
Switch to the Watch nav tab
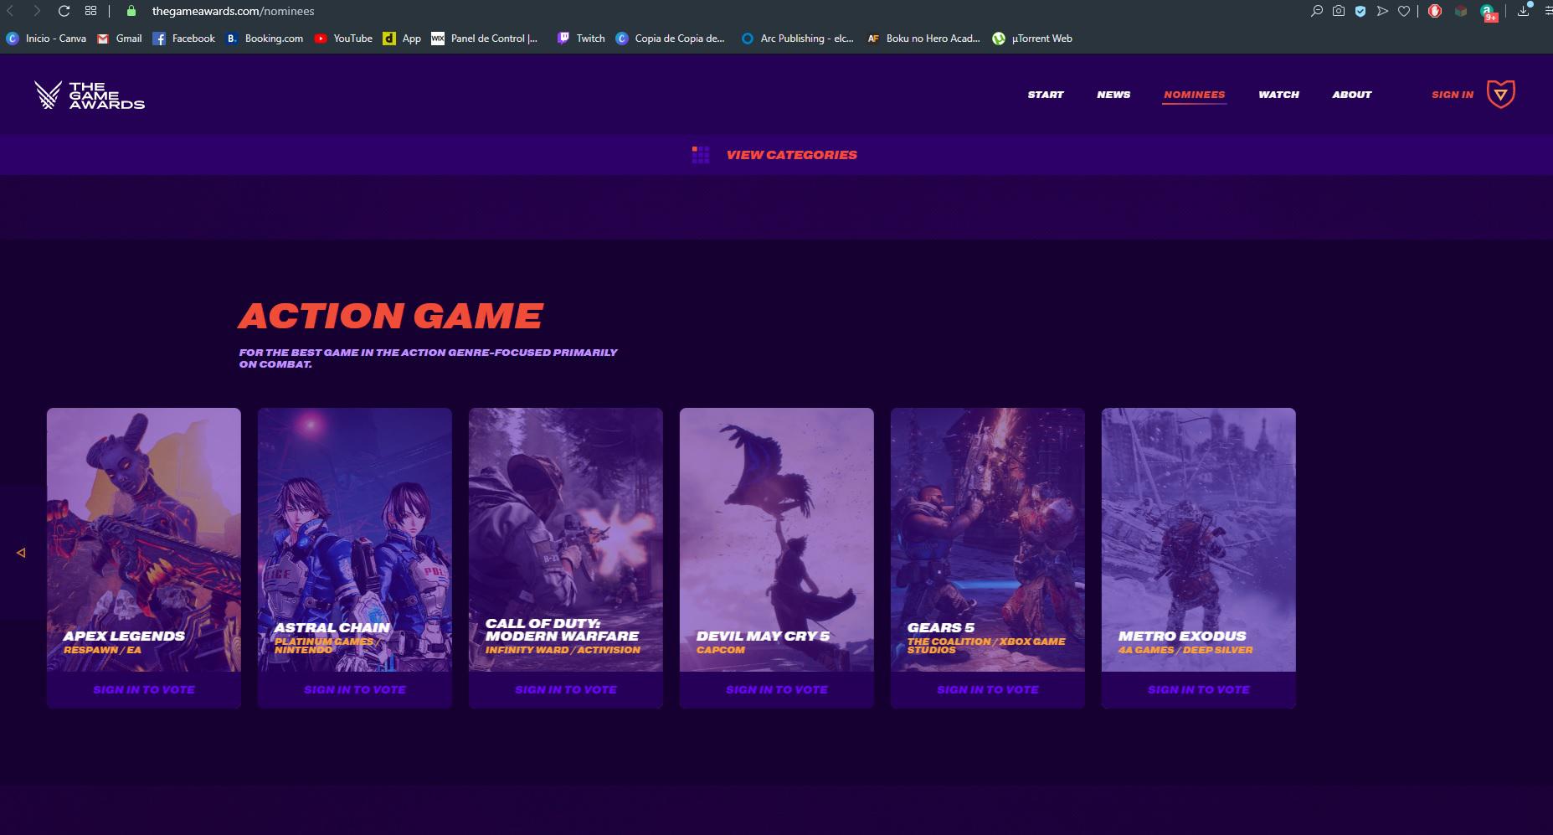point(1278,95)
